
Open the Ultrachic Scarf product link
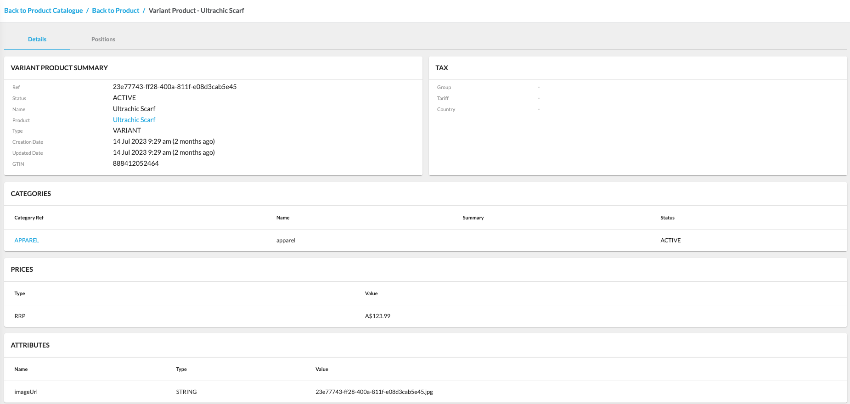click(x=134, y=120)
